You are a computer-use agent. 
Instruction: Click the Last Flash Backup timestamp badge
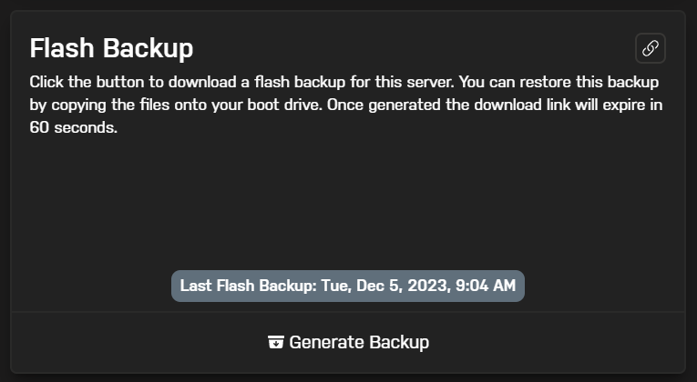click(x=348, y=286)
